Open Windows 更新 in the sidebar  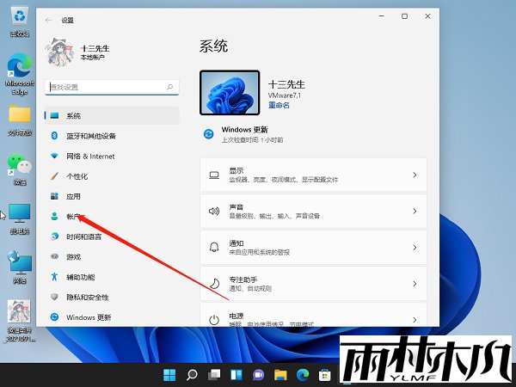[112, 317]
